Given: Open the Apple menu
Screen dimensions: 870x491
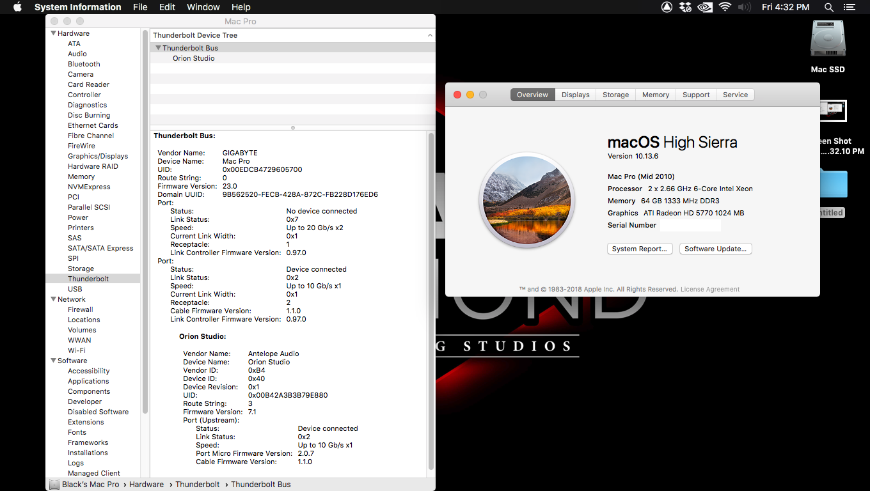Looking at the screenshot, I should (x=17, y=7).
